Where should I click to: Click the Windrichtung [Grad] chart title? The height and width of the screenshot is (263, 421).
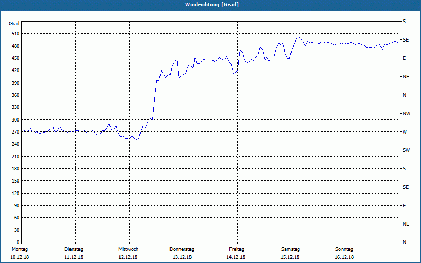[212, 5]
